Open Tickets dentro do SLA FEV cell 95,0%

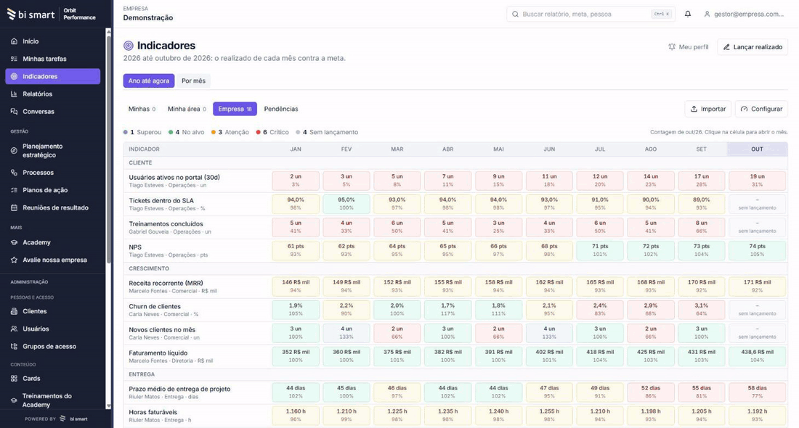point(346,204)
